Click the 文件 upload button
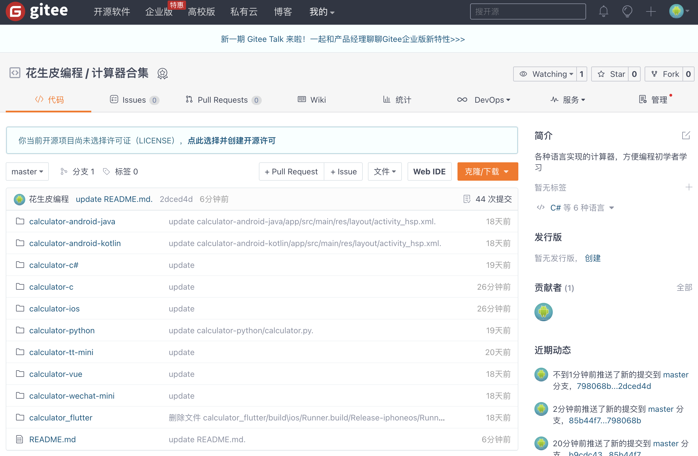 point(384,172)
